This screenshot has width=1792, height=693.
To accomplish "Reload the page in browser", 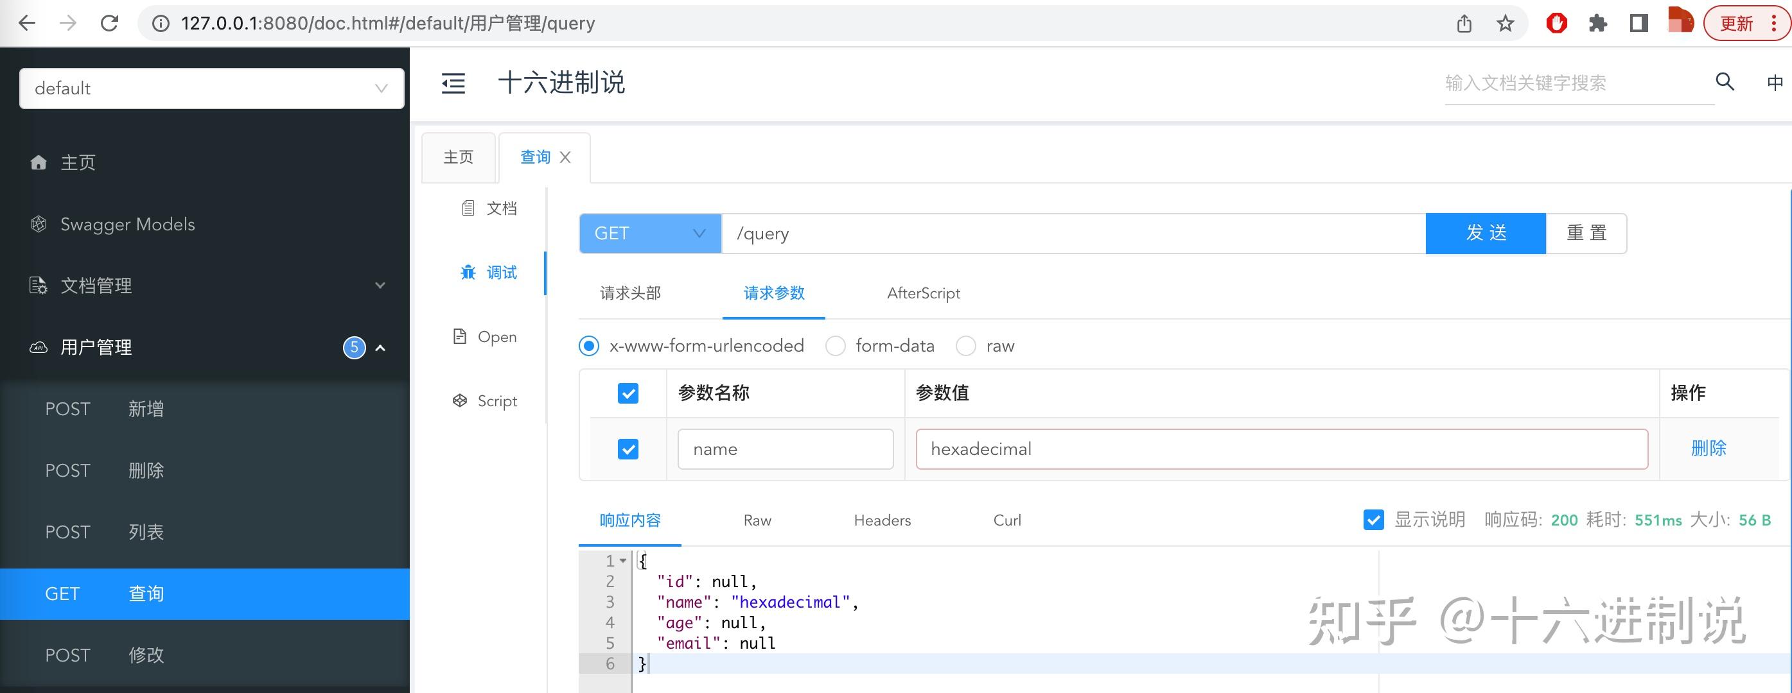I will [109, 24].
